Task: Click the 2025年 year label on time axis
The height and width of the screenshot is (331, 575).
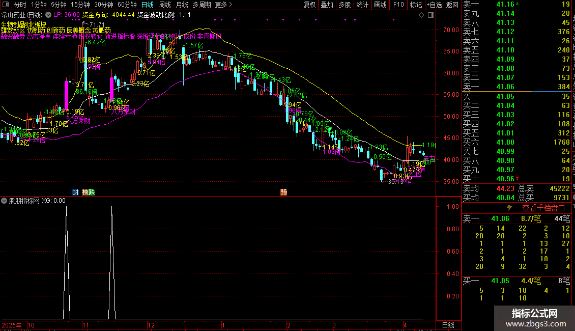Action: tap(12, 325)
